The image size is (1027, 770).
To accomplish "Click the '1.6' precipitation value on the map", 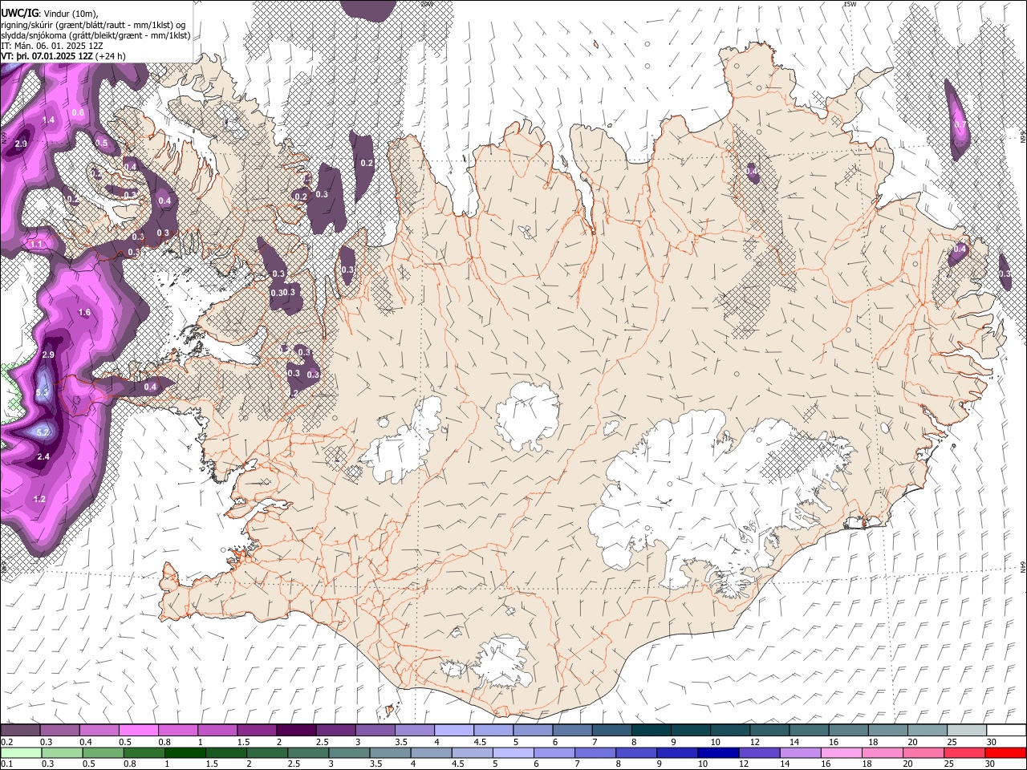I will [84, 312].
